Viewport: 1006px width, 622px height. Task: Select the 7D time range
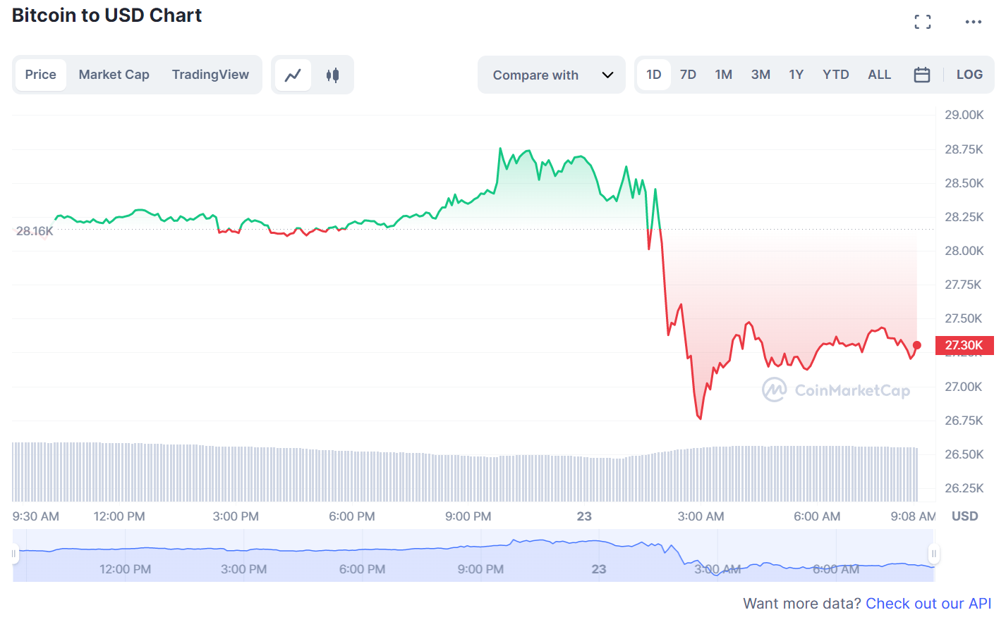click(688, 75)
